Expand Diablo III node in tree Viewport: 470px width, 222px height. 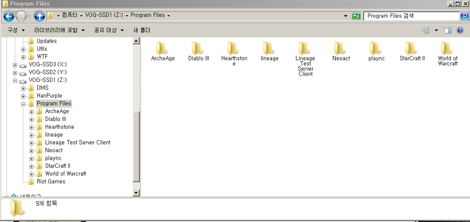[x=31, y=120]
